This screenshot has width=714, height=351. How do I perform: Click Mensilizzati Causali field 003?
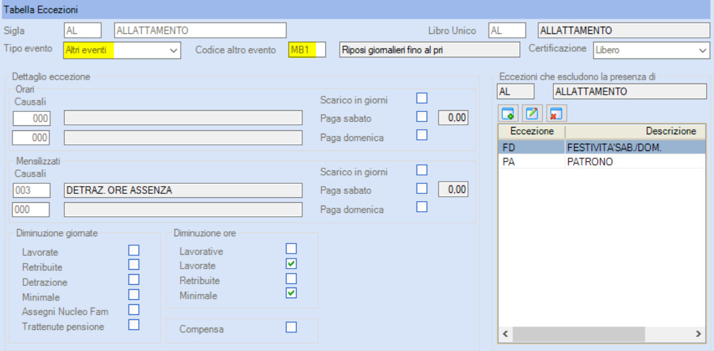31,191
